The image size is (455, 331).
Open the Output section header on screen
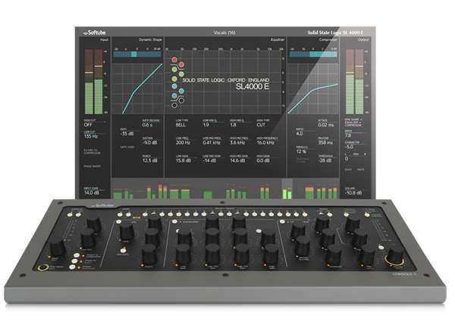[x=363, y=39]
